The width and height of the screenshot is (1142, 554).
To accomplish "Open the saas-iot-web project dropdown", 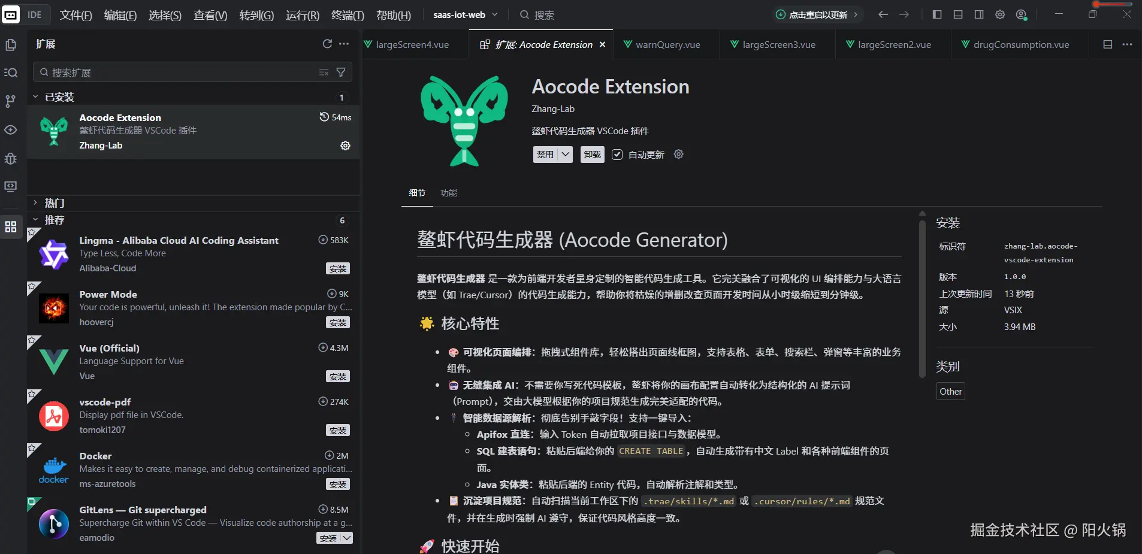I will pyautogui.click(x=466, y=14).
